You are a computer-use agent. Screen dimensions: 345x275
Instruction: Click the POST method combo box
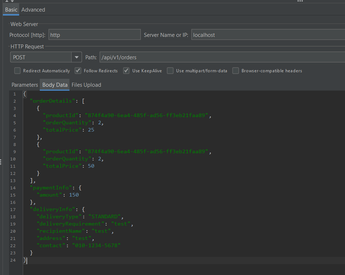point(46,57)
